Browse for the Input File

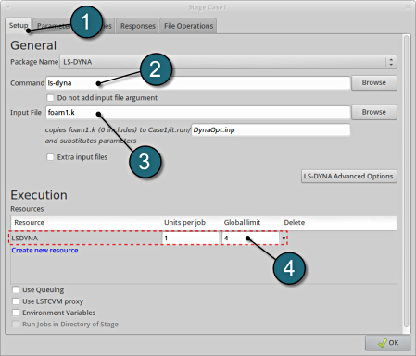pyautogui.click(x=374, y=112)
